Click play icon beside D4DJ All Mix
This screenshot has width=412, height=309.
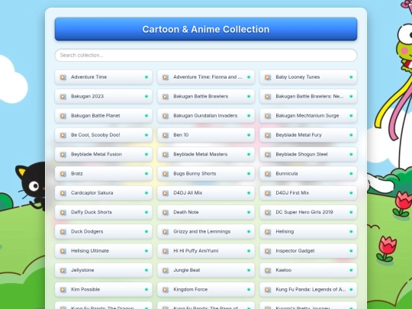point(166,193)
